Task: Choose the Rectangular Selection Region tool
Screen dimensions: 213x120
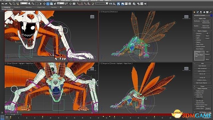Action: pyautogui.click(x=36, y=4)
